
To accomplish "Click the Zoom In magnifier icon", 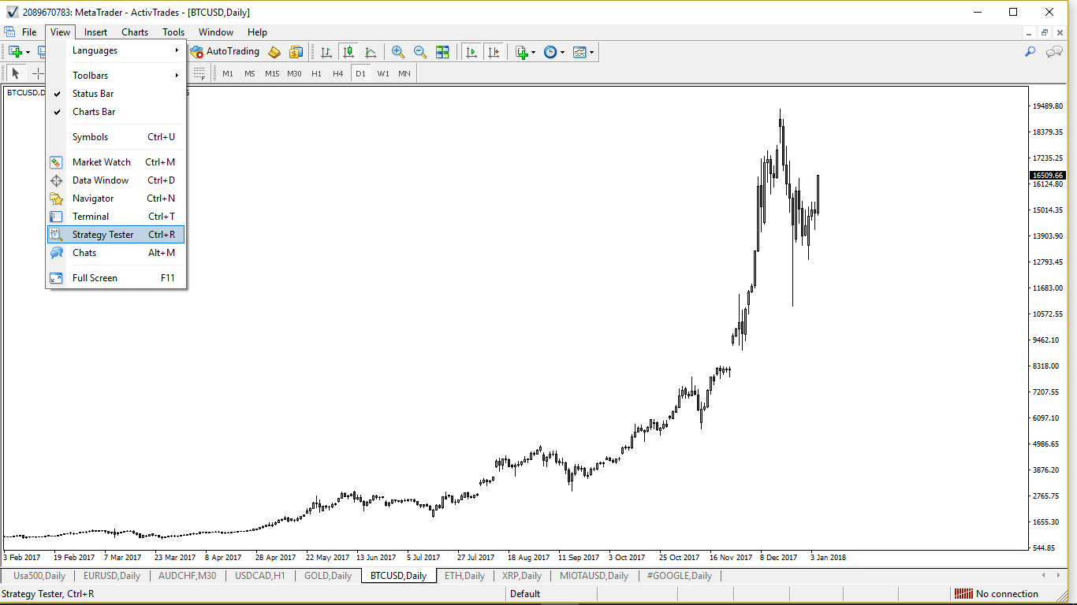I will (x=398, y=52).
